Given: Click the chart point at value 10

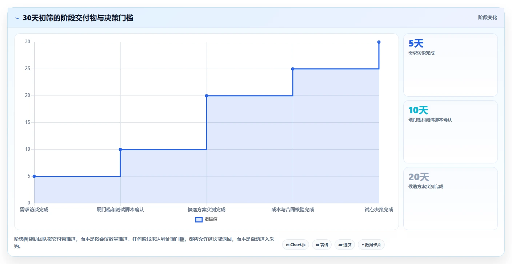Looking at the screenshot, I should pyautogui.click(x=120, y=149).
